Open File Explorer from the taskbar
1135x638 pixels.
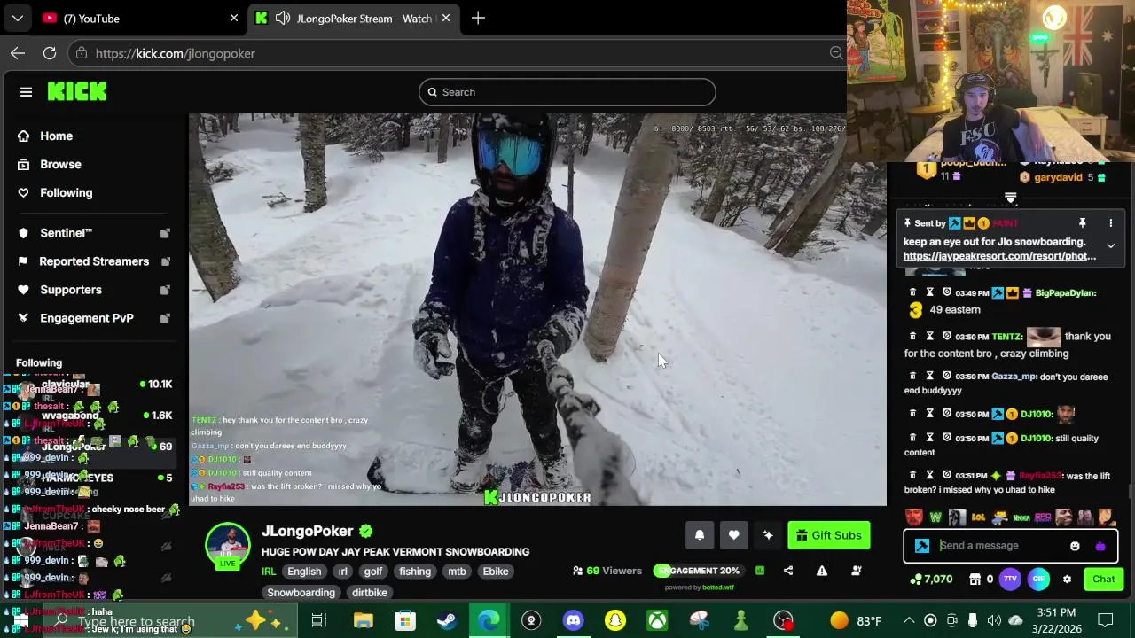coord(364,620)
